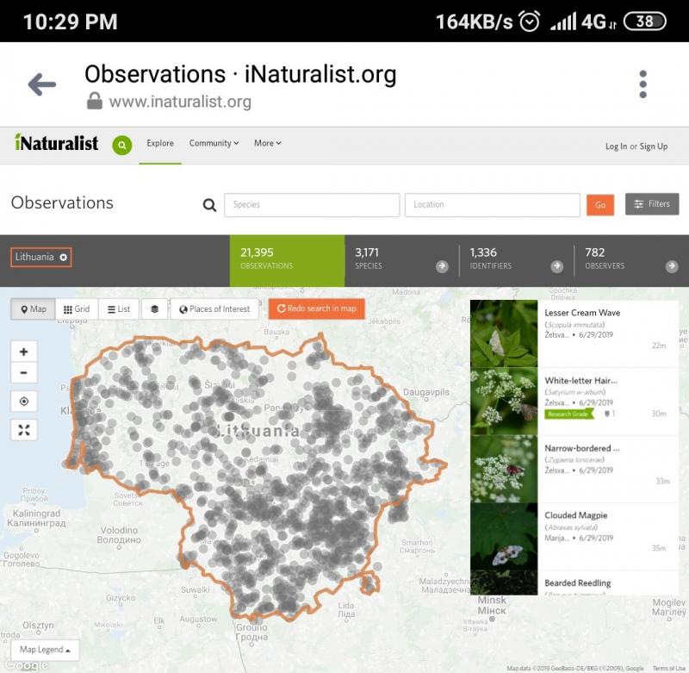This screenshot has height=673, width=689.
Task: Open Lesser Cream Wave photo thumbnail
Action: (504, 333)
